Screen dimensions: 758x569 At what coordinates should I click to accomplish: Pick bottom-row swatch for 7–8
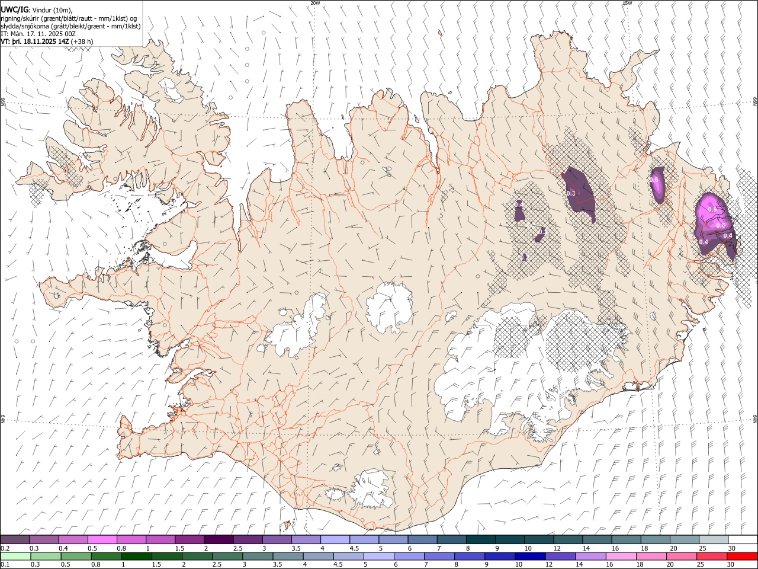pos(439,556)
